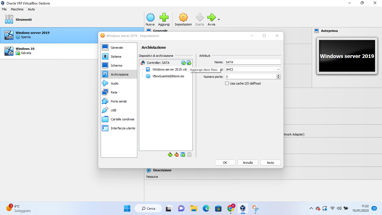Open Microsoft Store from the taskbar
Viewport: 382px width, 215px height.
218,208
